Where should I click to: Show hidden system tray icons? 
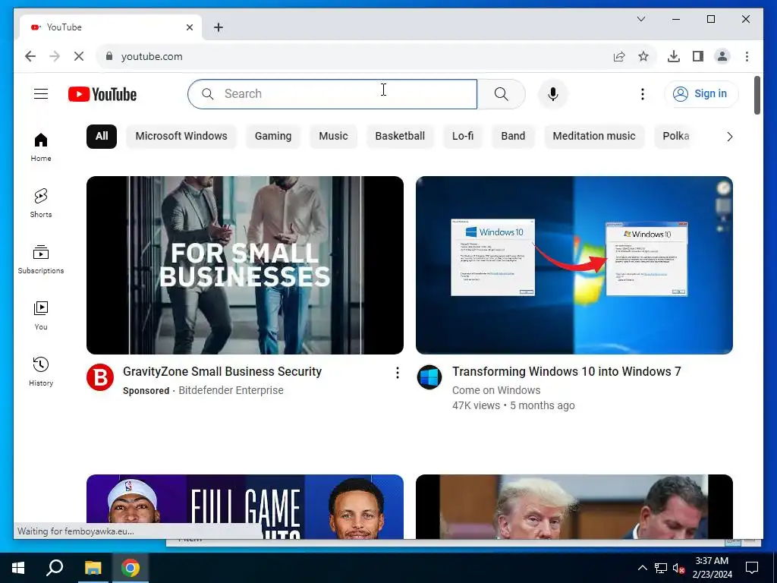coord(642,568)
